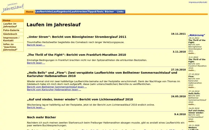Click „The Thrill of the Fight“ Frankfurt-Marathon headline
The height and width of the screenshot is (130, 209).
pos(76,55)
